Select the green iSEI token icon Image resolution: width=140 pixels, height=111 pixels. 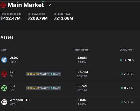4,88
